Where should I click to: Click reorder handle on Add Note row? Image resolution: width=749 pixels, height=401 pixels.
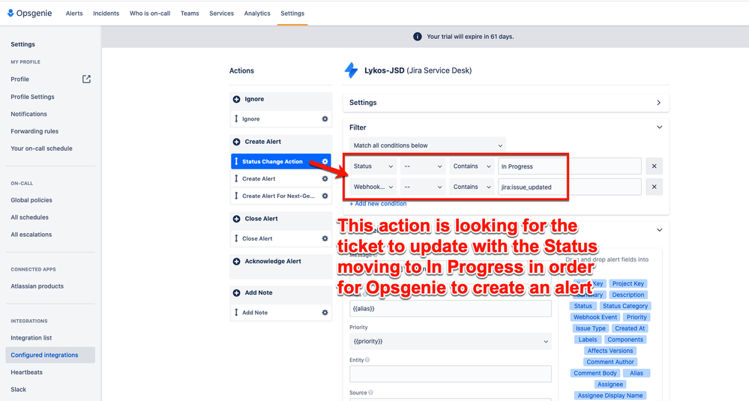click(236, 313)
